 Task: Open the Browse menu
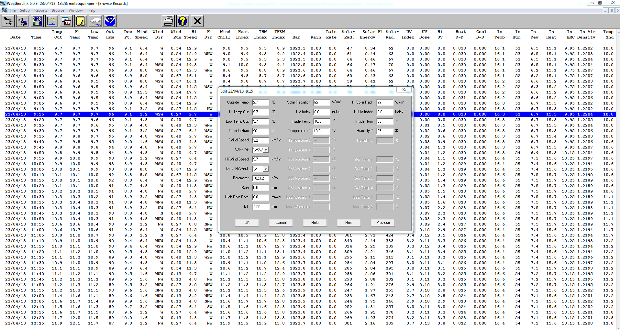click(58, 10)
